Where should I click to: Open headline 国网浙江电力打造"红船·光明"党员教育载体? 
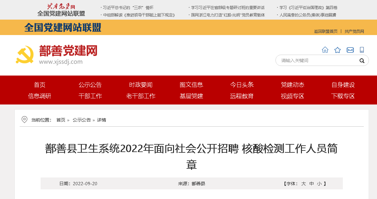(228, 15)
